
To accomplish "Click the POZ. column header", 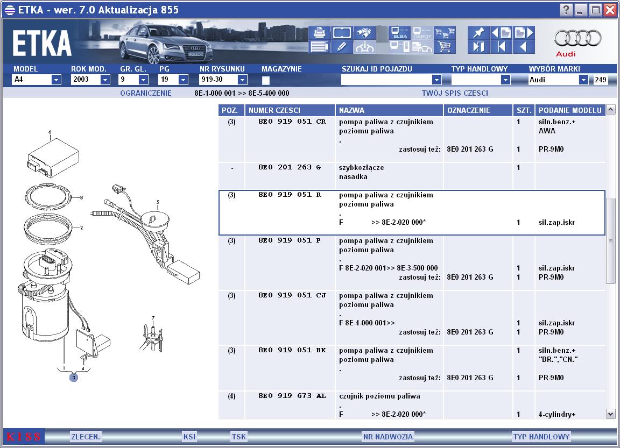I will 231,110.
